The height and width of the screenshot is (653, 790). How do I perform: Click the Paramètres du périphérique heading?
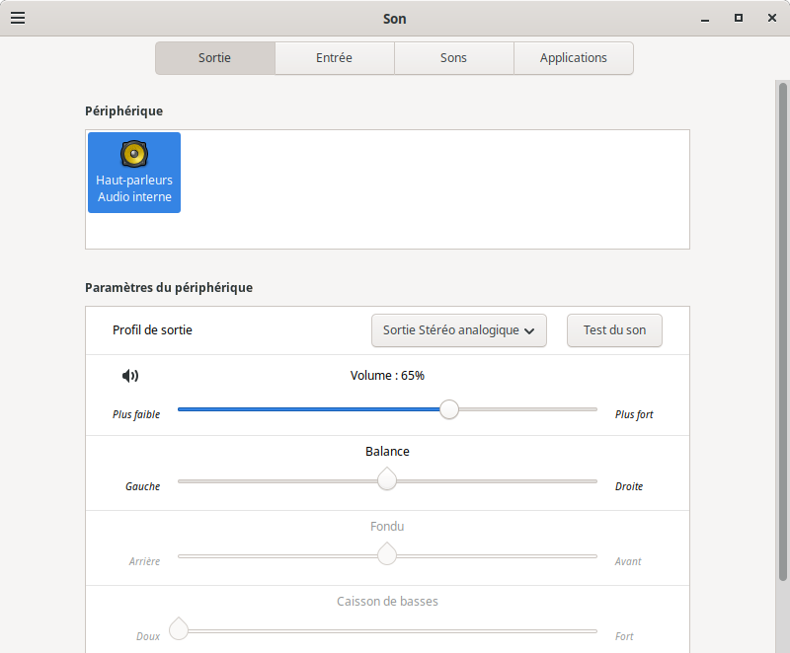(x=169, y=288)
